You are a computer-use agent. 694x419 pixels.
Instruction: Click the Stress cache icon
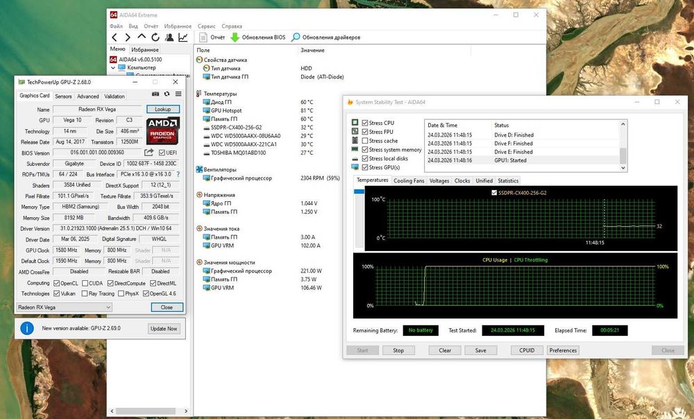355,140
